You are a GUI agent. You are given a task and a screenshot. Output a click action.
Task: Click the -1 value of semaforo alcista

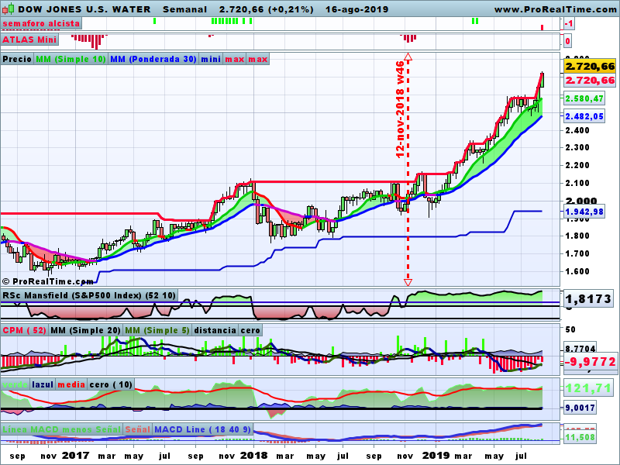[569, 24]
